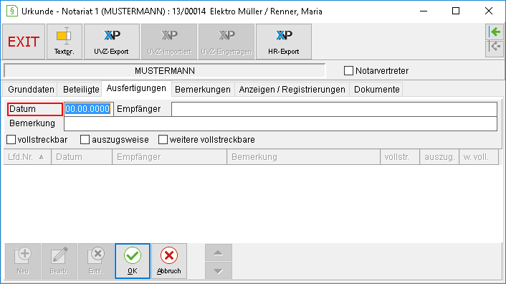506x284 pixels.
Task: Click the red EXIT button
Action: coord(24,42)
